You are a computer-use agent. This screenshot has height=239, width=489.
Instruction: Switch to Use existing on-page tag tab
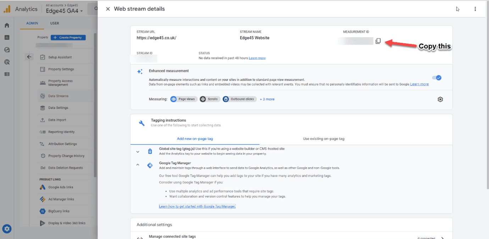323,139
